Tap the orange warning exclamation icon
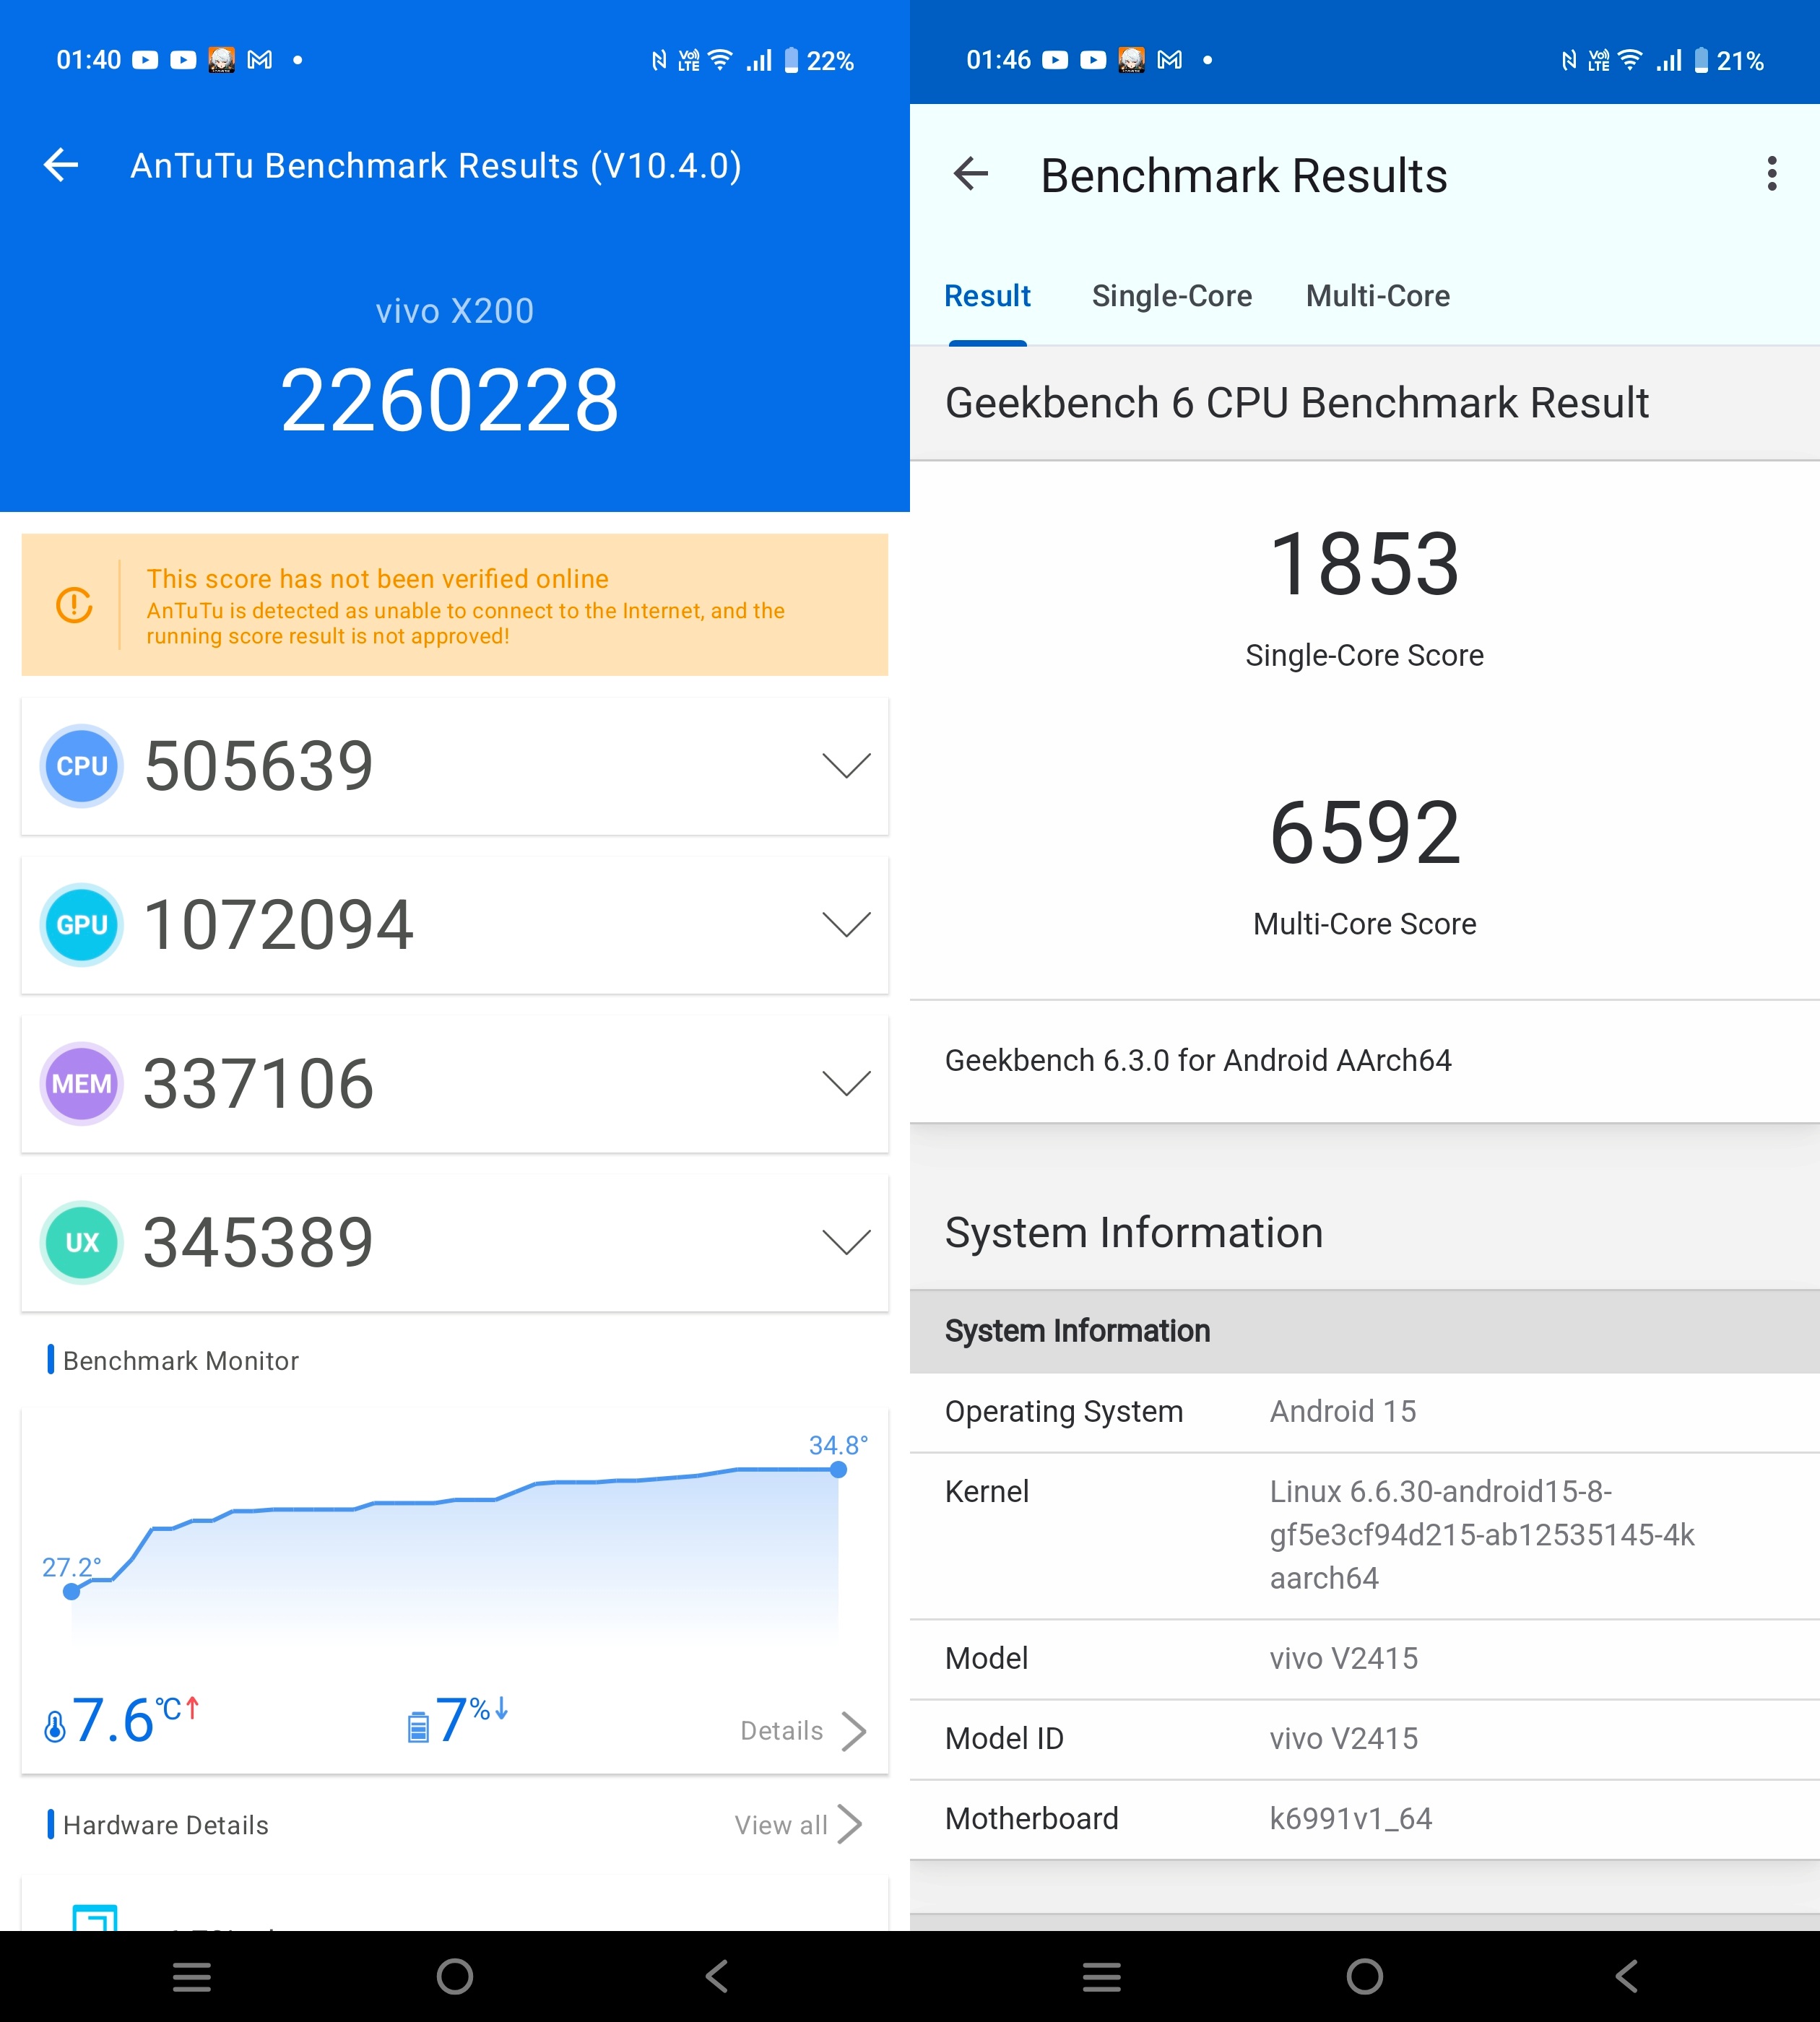 [75, 605]
